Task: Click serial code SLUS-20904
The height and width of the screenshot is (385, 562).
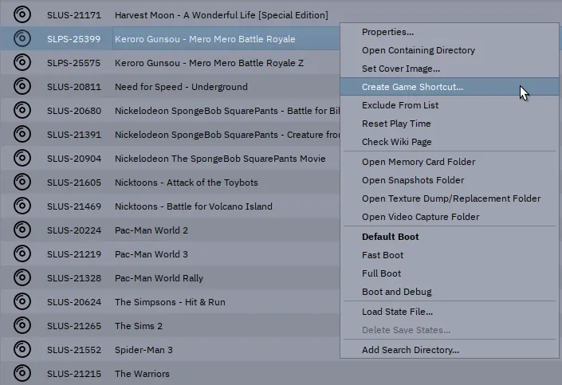Action: point(74,159)
